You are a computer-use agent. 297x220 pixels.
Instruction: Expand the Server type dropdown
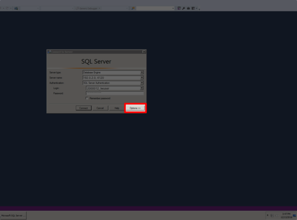(142, 72)
